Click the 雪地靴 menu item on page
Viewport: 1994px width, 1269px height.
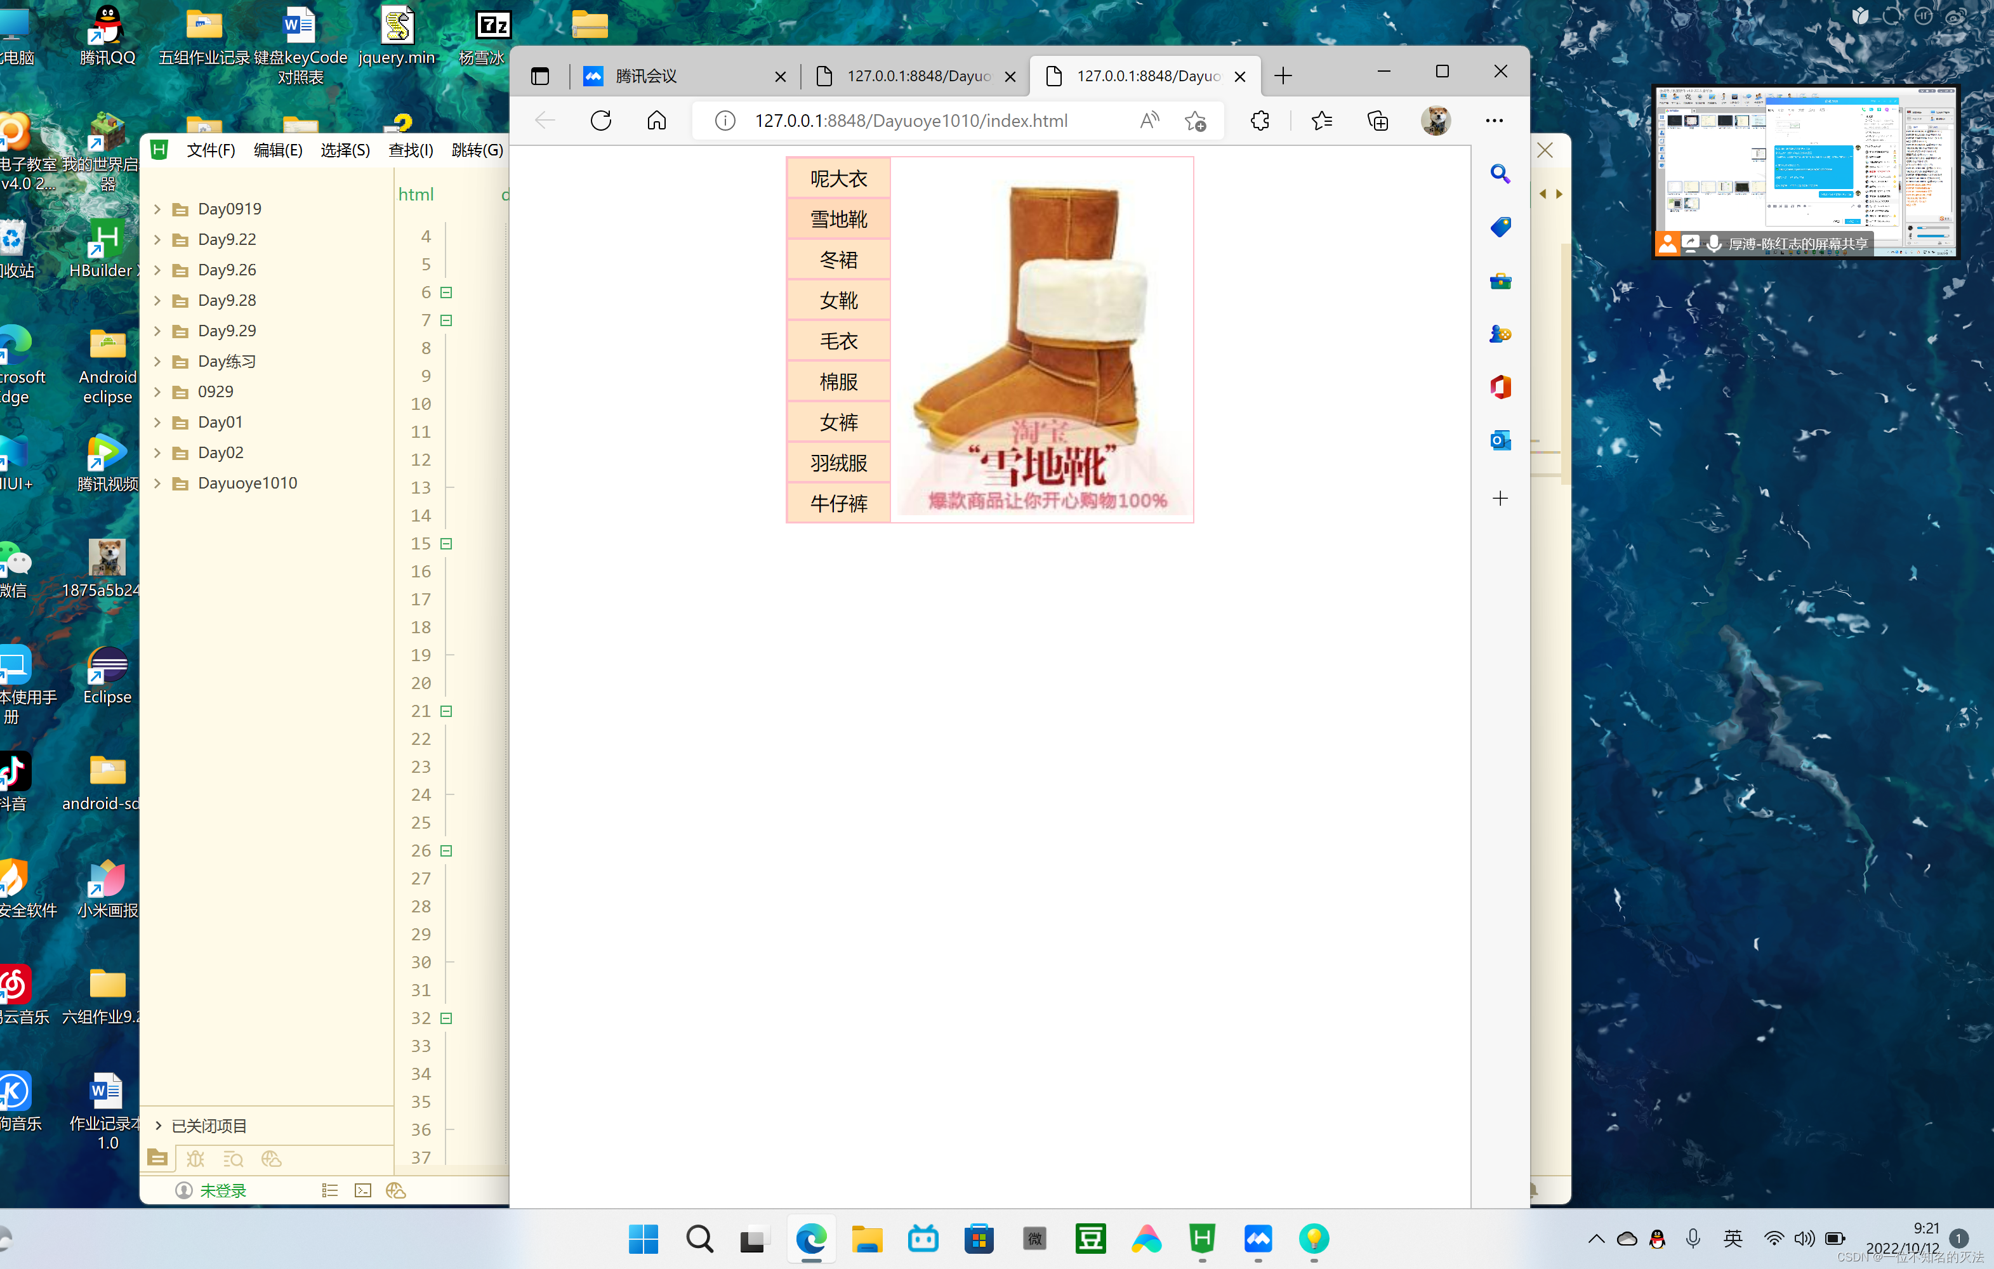838,220
